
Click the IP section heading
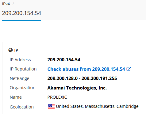(16, 50)
